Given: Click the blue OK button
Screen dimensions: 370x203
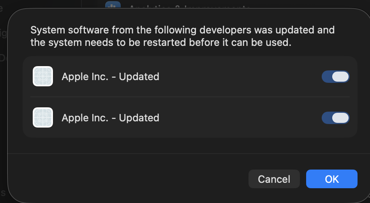Looking at the screenshot, I should (x=332, y=179).
